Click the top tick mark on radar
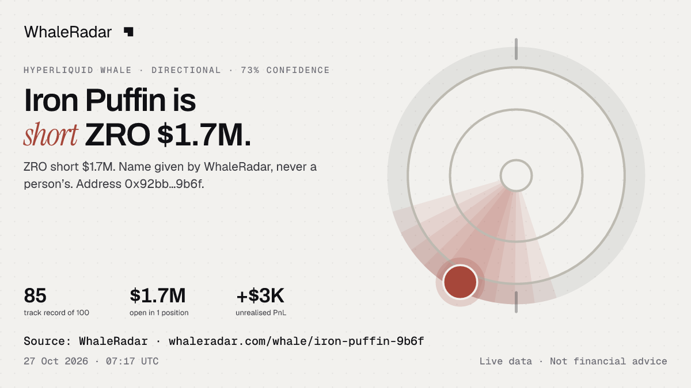The width and height of the screenshot is (691, 388). pos(516,49)
